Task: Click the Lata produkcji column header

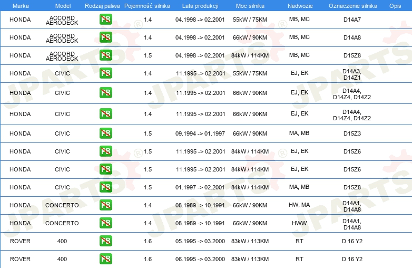Action: click(x=200, y=6)
